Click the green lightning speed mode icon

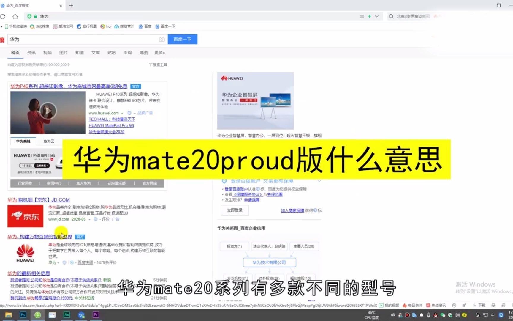coord(370,16)
